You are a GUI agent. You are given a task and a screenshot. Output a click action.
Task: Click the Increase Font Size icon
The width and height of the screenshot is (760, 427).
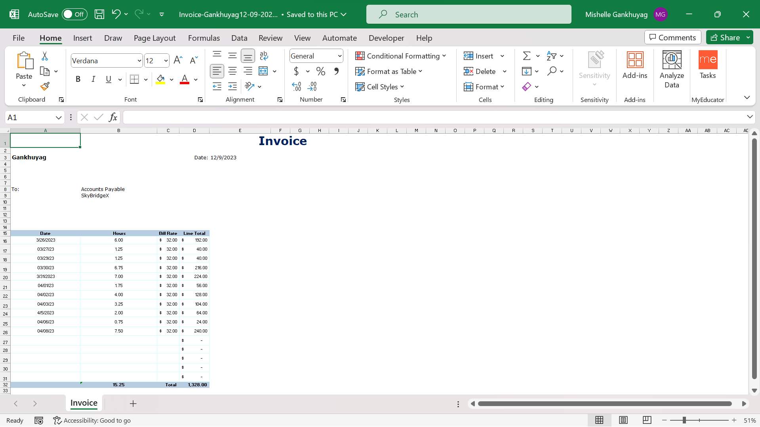[178, 60]
